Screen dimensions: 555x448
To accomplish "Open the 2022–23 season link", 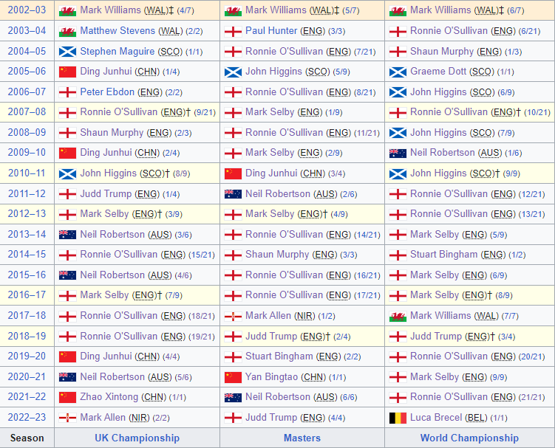I will tap(27, 417).
